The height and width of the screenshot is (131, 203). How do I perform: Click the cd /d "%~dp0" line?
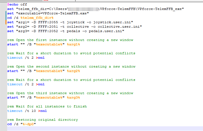click(22, 124)
